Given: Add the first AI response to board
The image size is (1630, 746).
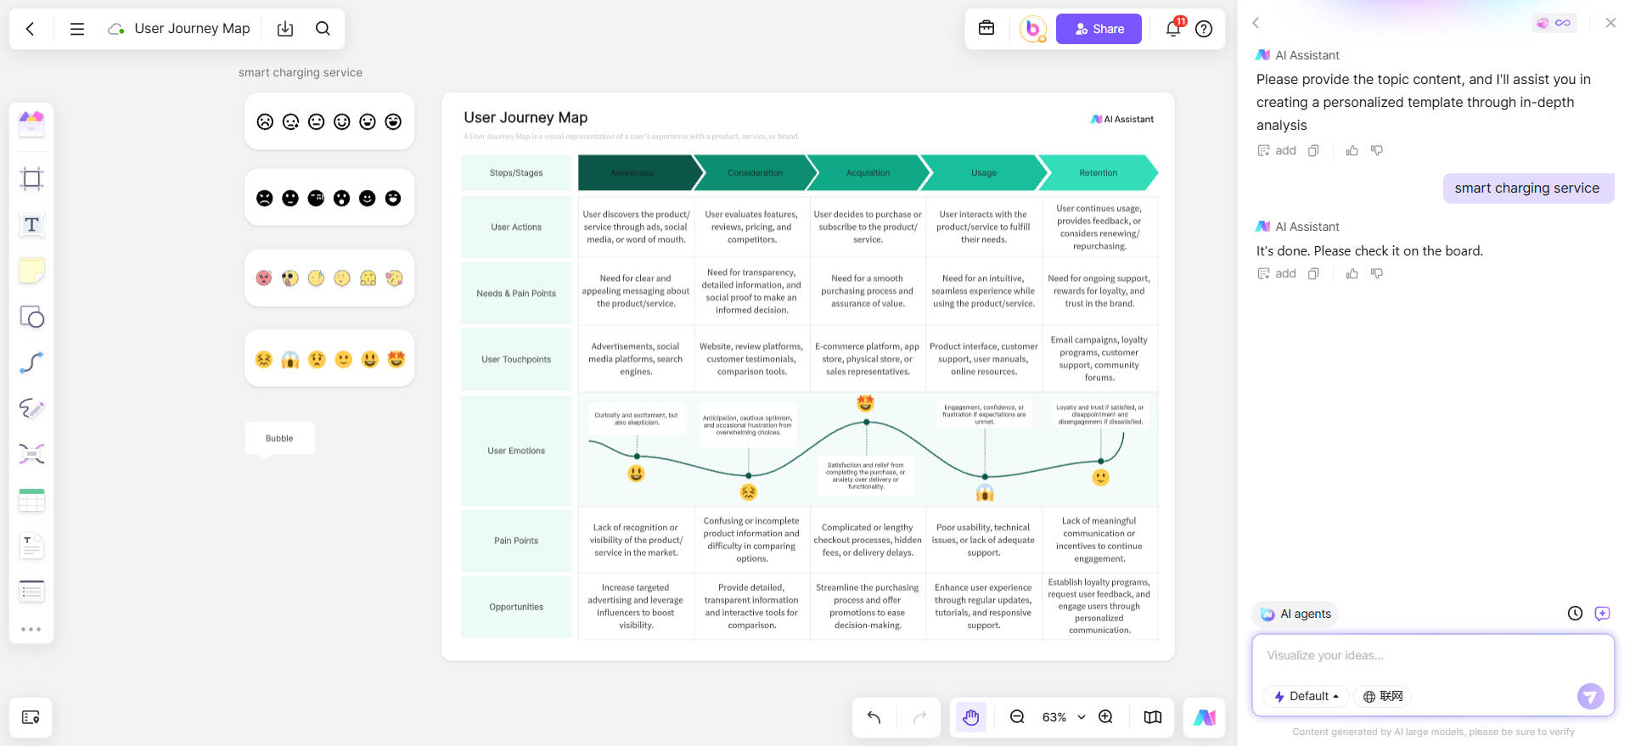Looking at the screenshot, I should point(1277,150).
